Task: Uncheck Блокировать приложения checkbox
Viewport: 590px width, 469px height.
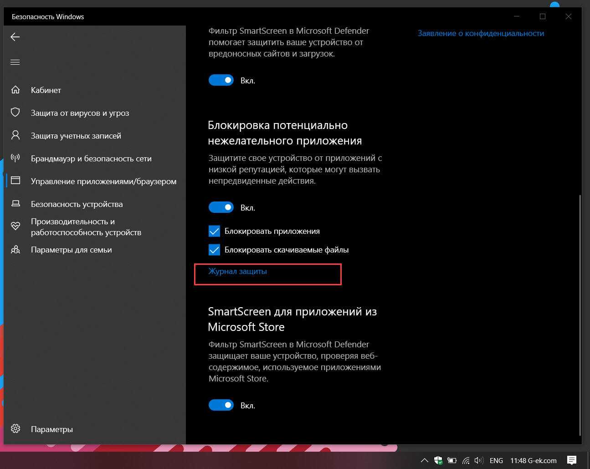Action: tap(214, 231)
